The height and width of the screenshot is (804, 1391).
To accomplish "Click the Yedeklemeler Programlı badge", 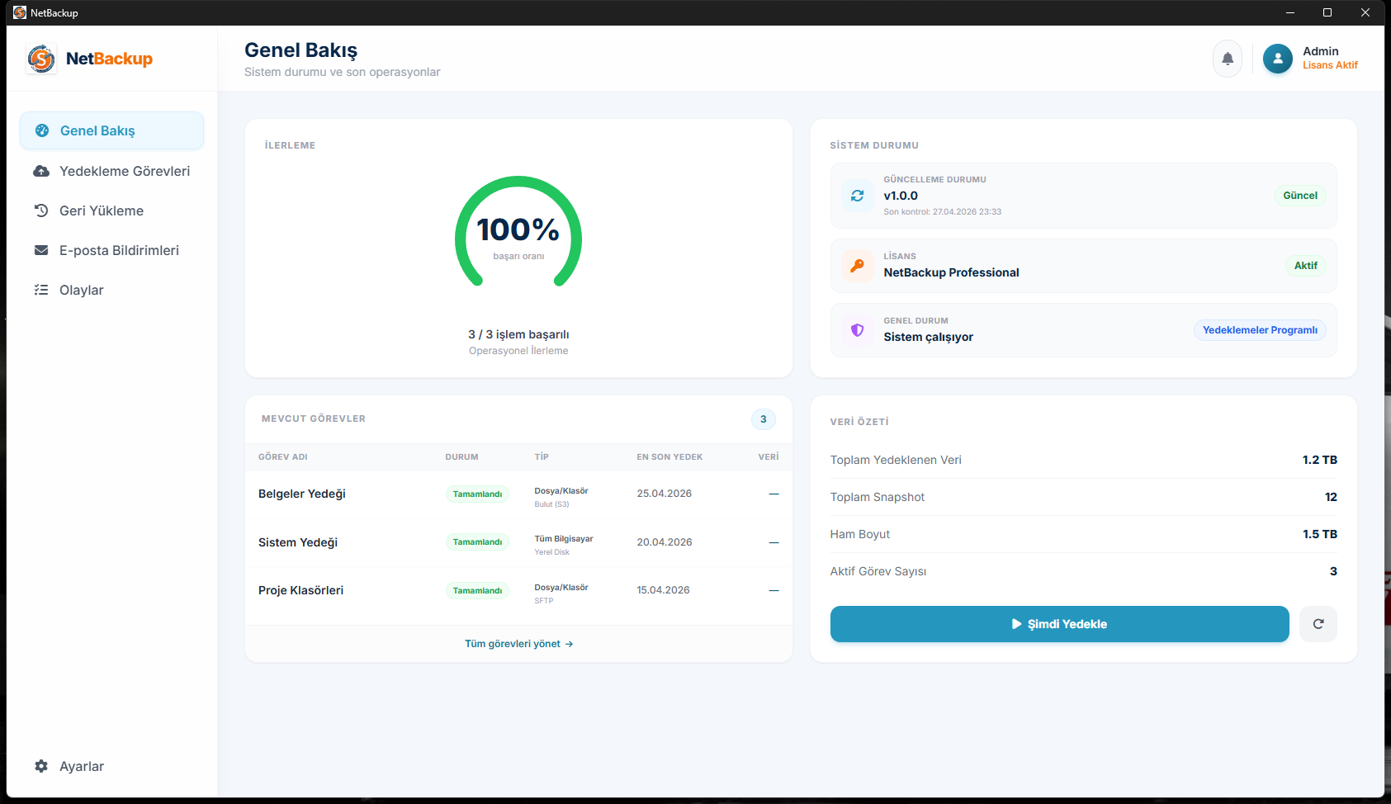I will pos(1259,330).
